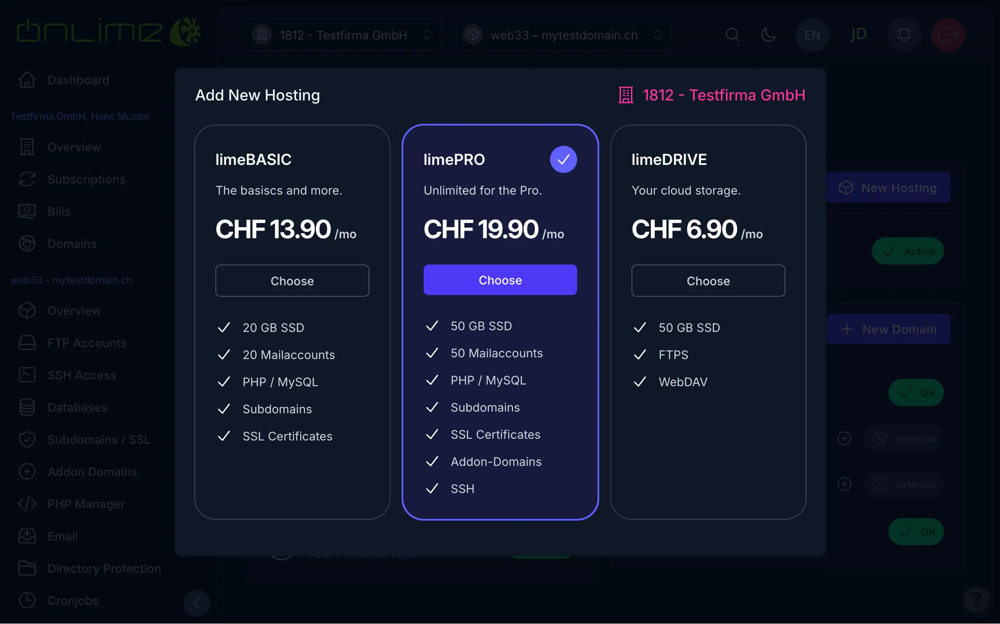Choose the limeBASIC plan

point(292,281)
